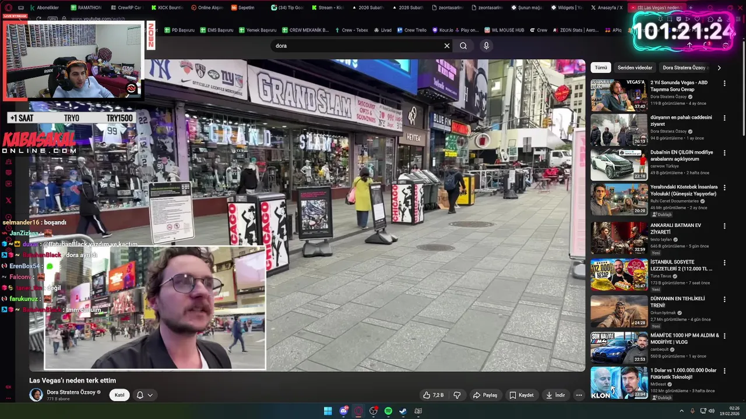Open Spotify from taskbar
Viewport: 746px width, 419px height.
388,411
